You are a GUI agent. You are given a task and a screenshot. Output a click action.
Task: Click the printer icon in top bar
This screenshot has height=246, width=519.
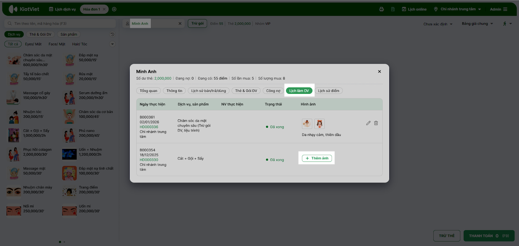tap(381, 9)
